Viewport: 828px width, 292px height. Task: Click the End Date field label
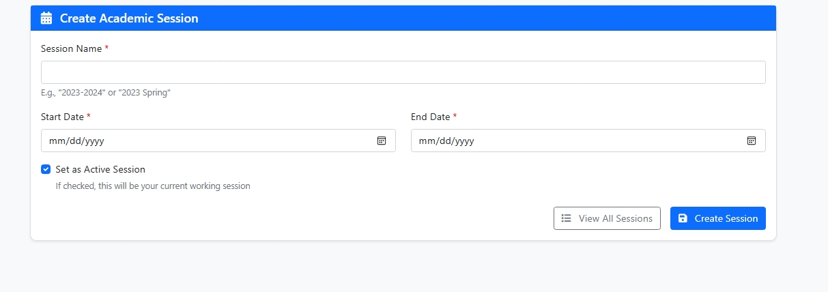click(x=430, y=117)
